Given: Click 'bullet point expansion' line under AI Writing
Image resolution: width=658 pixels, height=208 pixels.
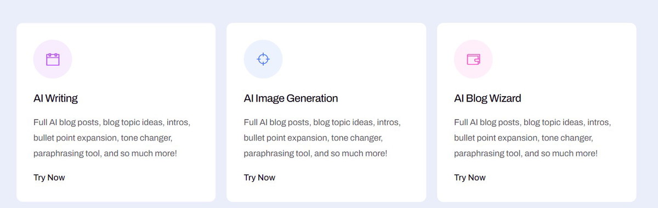Looking at the screenshot, I should [x=103, y=138].
